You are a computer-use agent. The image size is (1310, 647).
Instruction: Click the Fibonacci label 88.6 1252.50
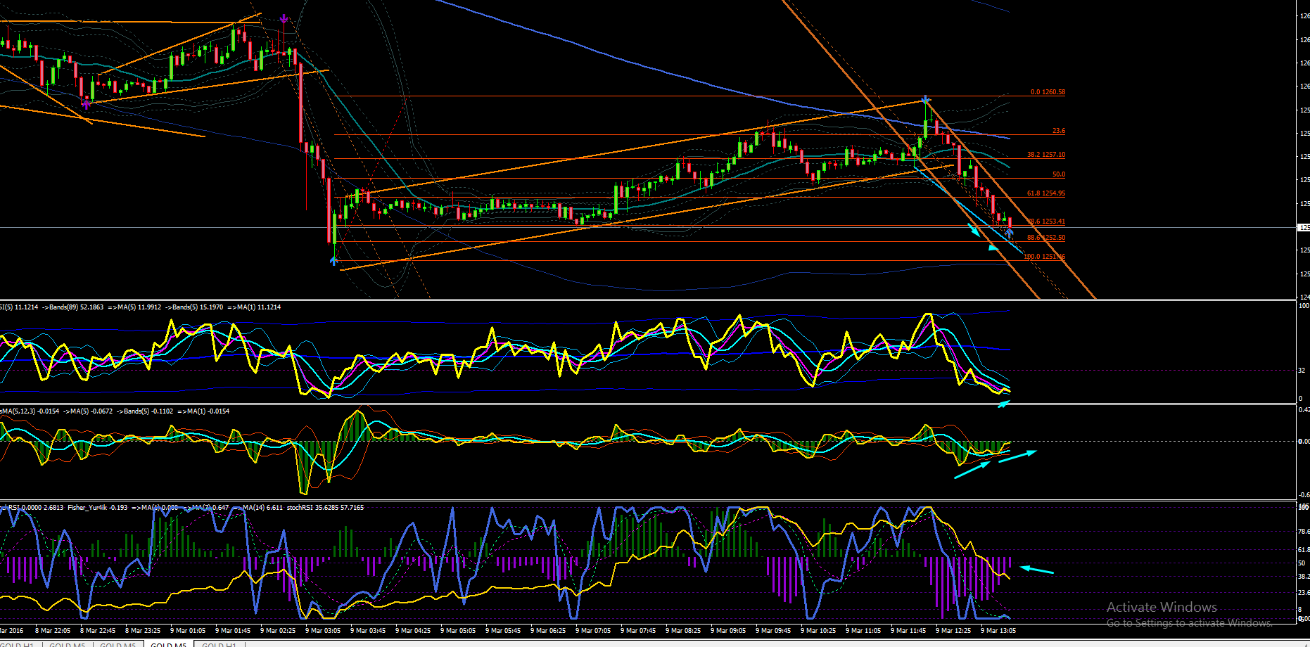pyautogui.click(x=1046, y=238)
